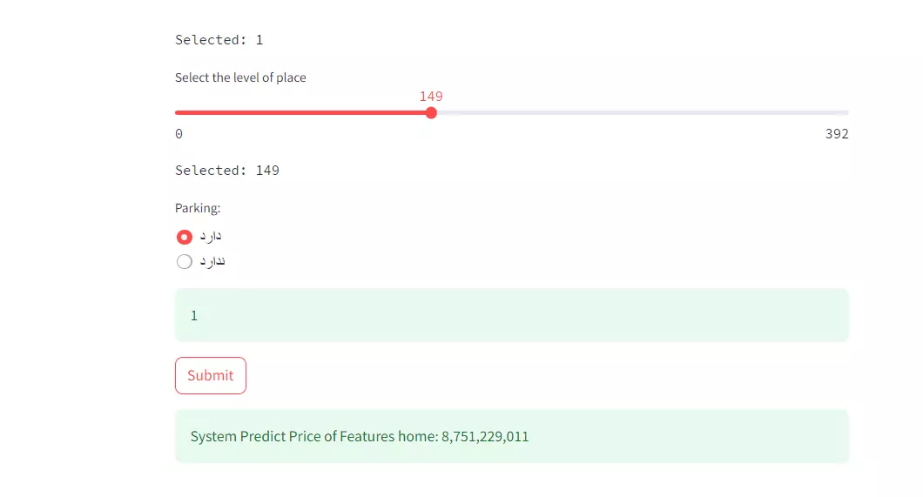Click the green box showing 1
Viewport: 923px width, 497px height.
[x=511, y=315]
